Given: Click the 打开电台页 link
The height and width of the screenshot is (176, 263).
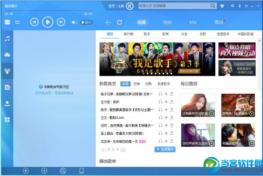Looking at the screenshot, I should pos(44,93).
